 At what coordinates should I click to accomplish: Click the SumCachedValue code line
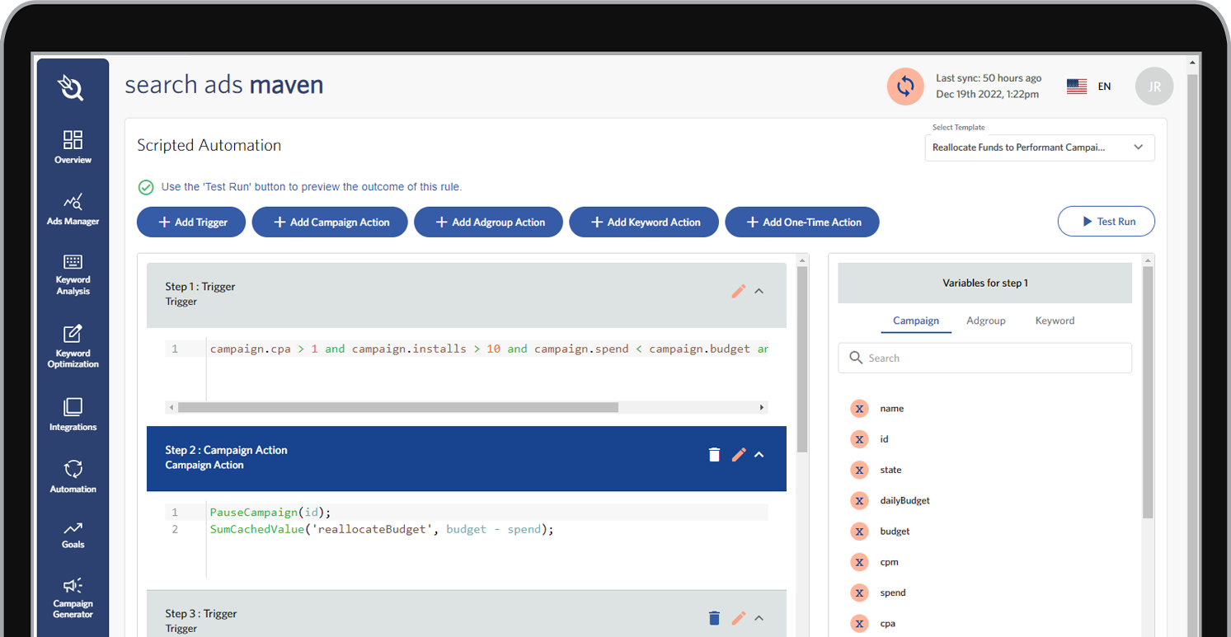[382, 529]
